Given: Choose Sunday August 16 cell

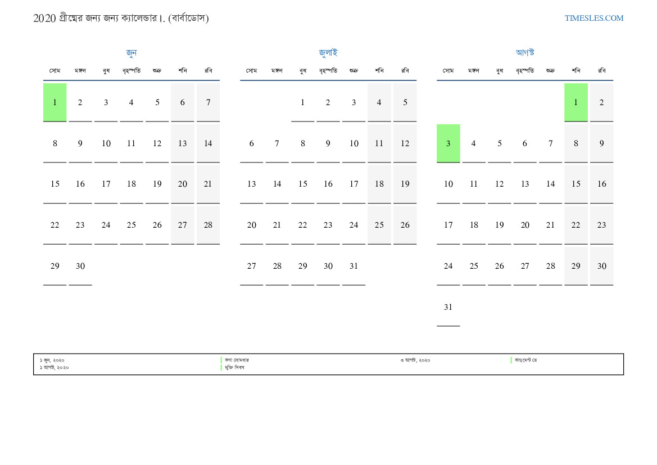Looking at the screenshot, I should pos(601,184).
